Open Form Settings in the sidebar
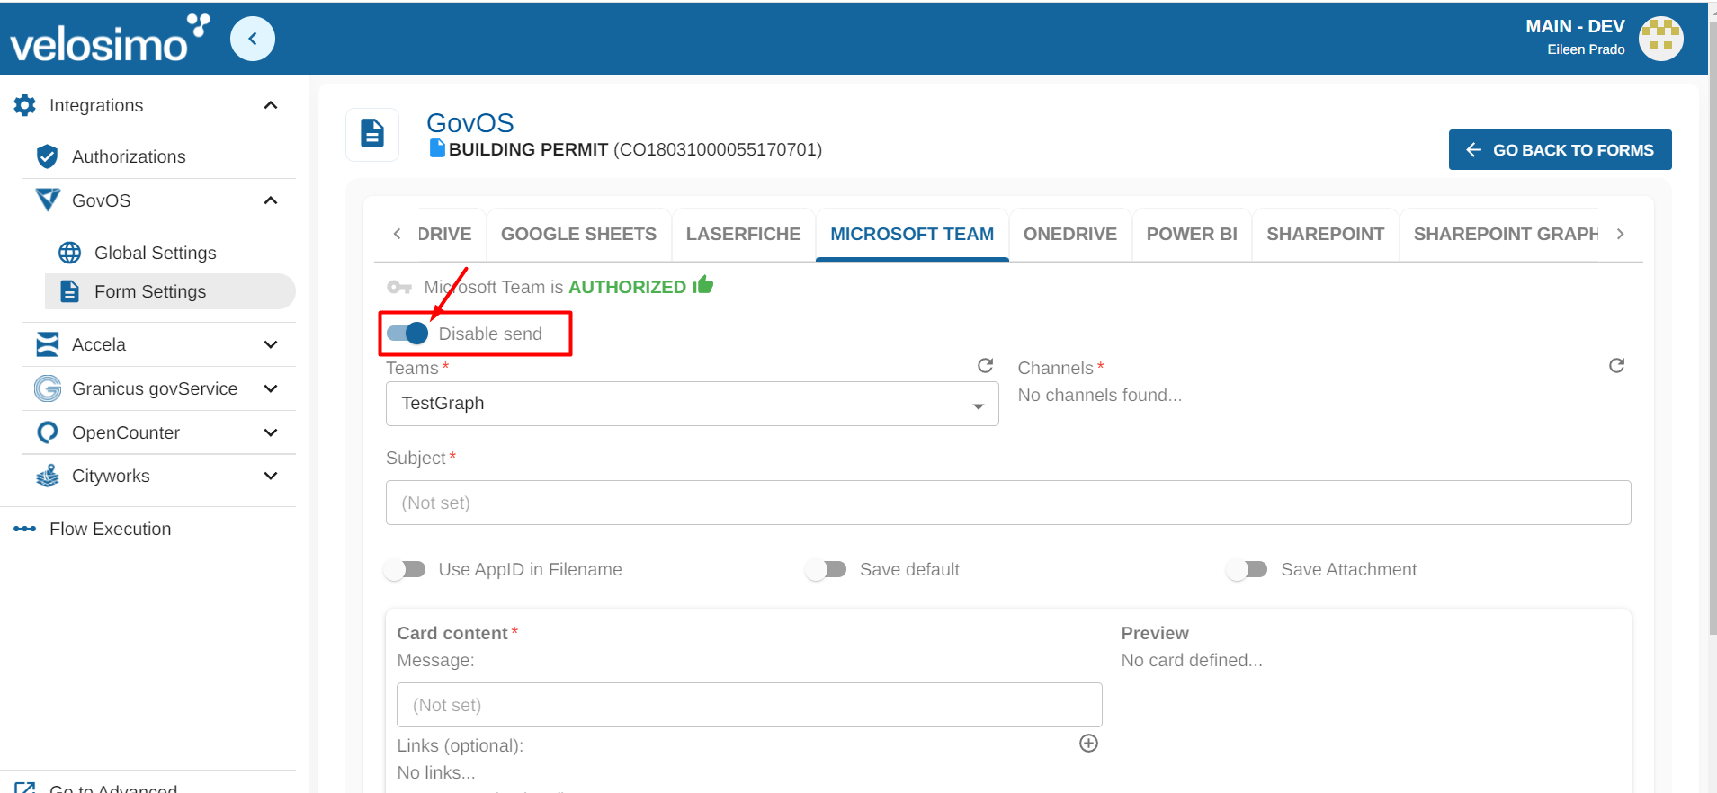Viewport: 1717px width, 793px height. tap(170, 291)
